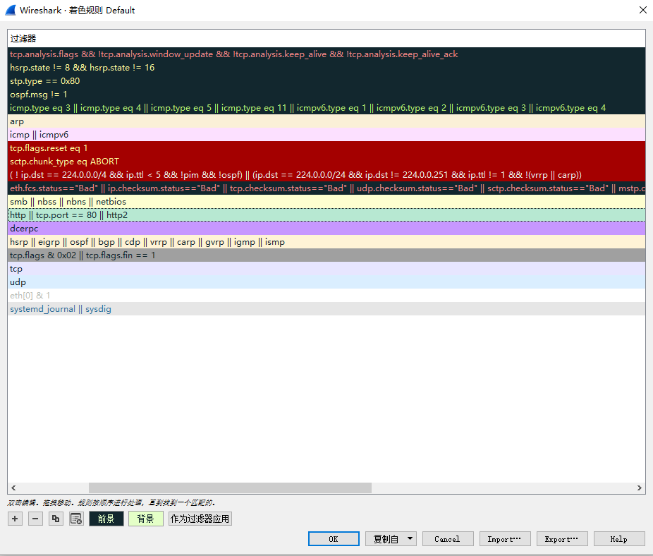Select the hsrp.state != 8 rule
Screen dimensions: 653x556
pos(326,68)
